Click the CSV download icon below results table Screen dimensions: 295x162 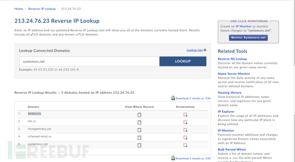point(173,158)
